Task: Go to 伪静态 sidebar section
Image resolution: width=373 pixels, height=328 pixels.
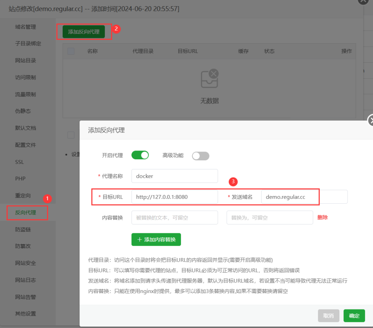Action: (x=23, y=111)
